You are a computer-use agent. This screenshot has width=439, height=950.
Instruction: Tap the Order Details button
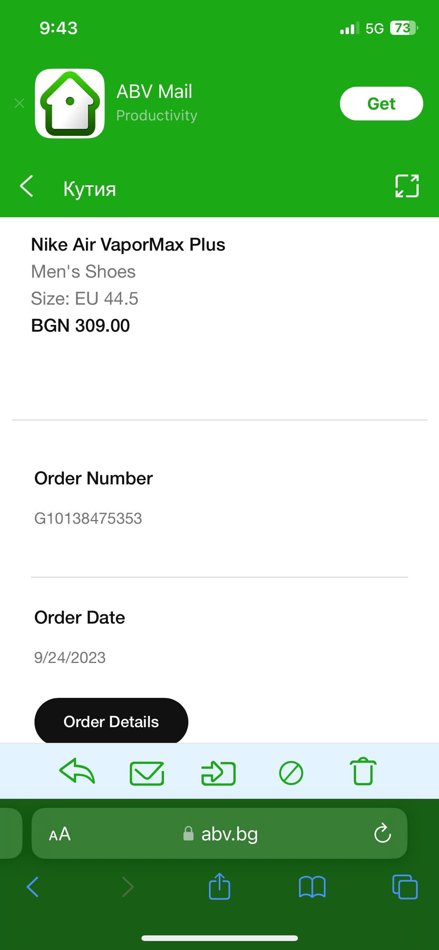pyautogui.click(x=111, y=722)
